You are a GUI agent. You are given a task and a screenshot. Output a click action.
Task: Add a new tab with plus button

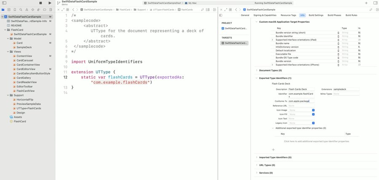(366, 3)
